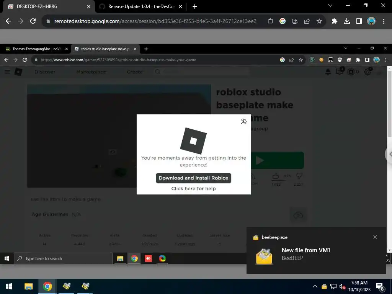Open the Create menu item on Roblox
The width and height of the screenshot is (392, 294).
point(134,72)
